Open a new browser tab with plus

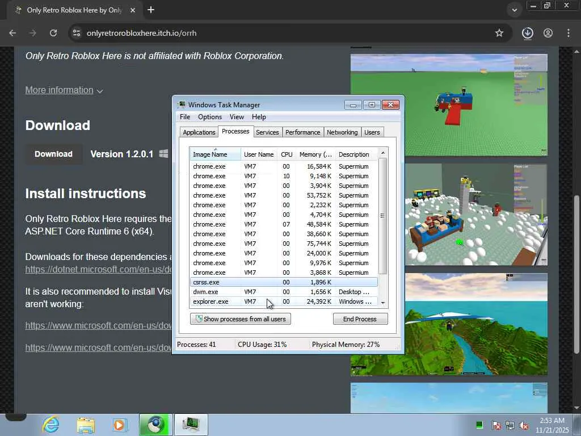point(151,10)
